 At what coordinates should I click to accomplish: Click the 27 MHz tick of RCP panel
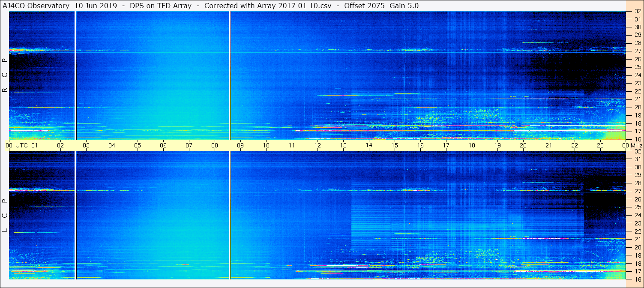pos(637,51)
